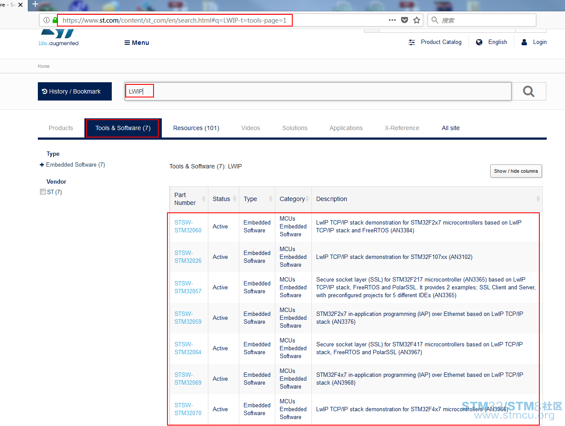Open a new browser tab with plus
565x426 pixels.
click(x=35, y=4)
